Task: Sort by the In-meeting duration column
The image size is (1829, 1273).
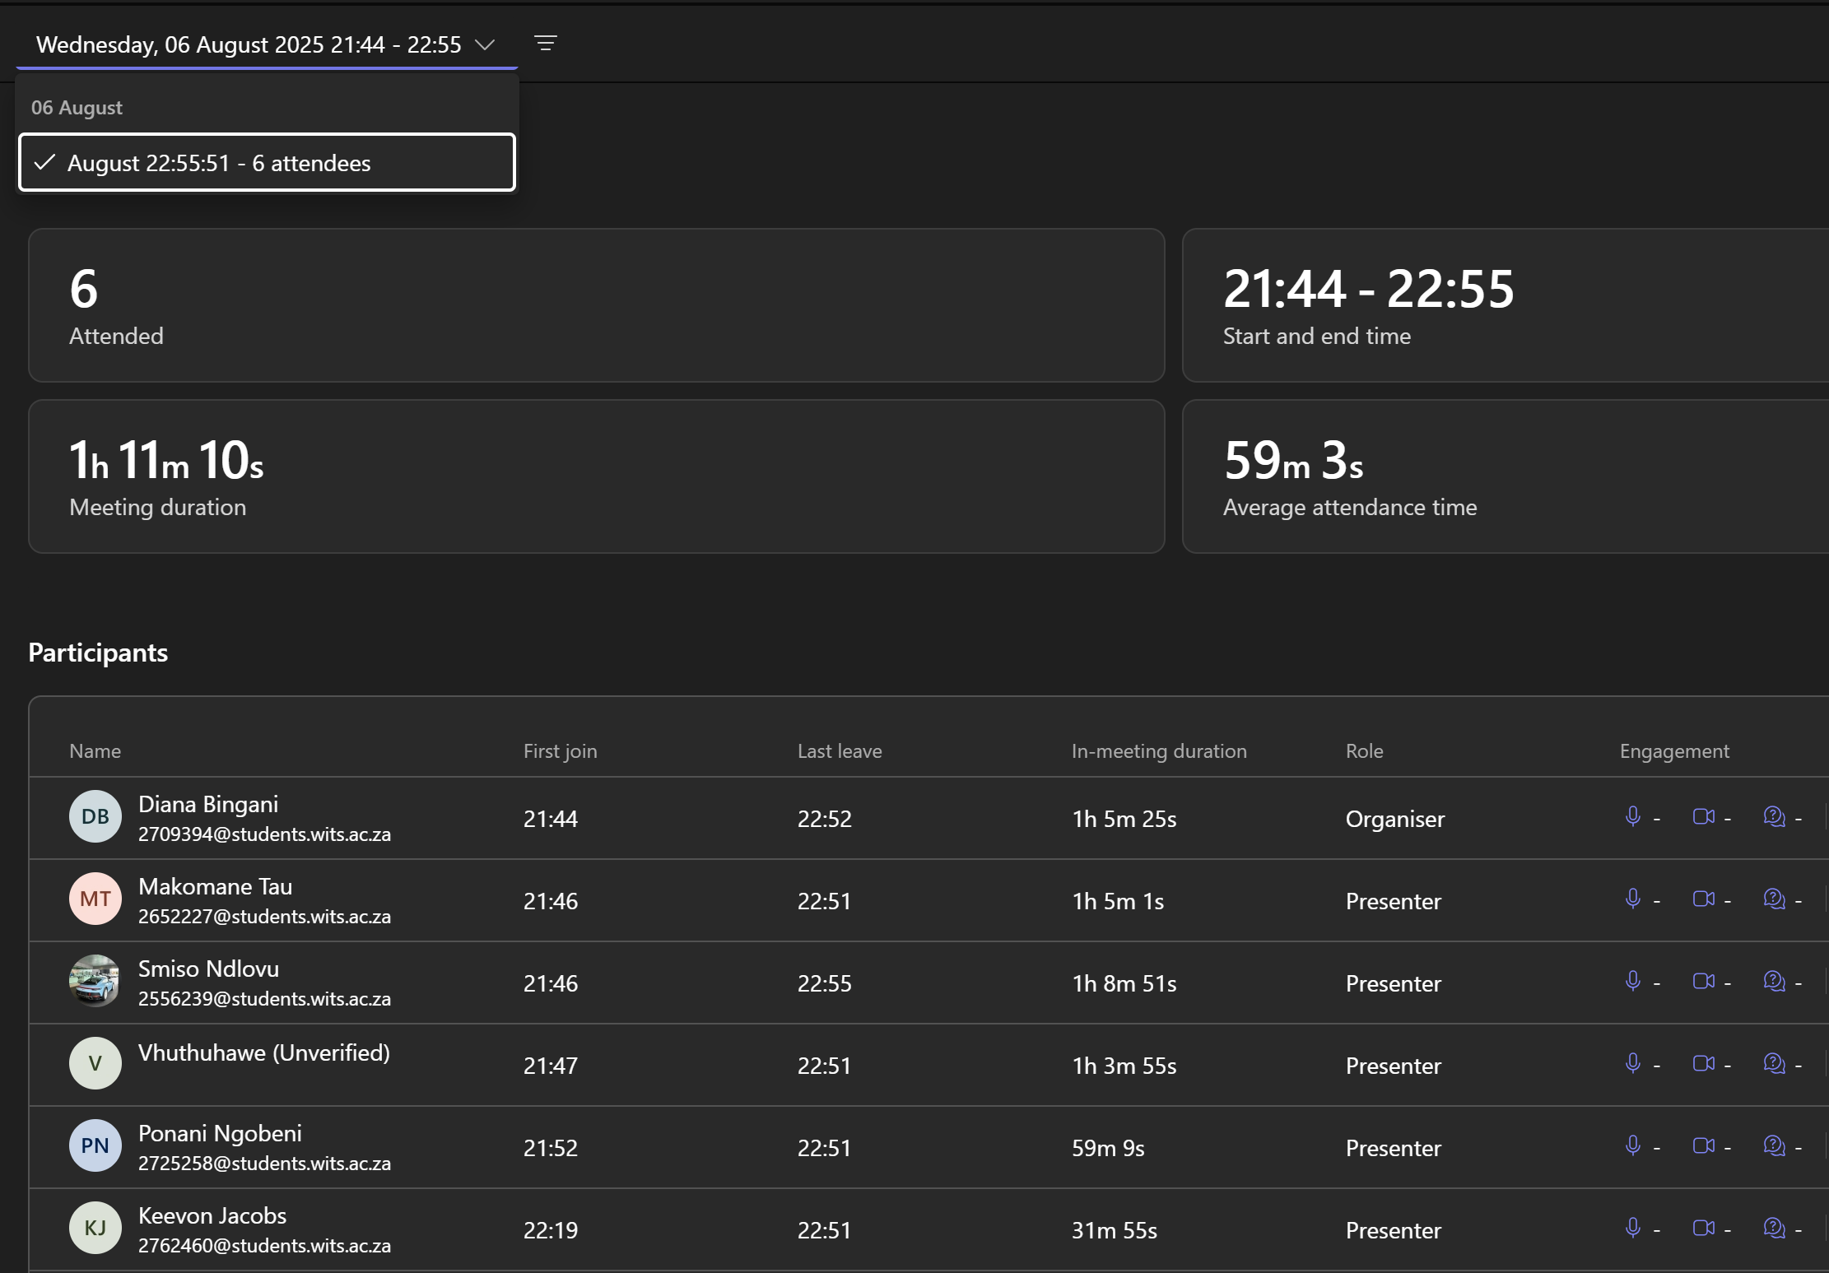Action: click(x=1159, y=750)
